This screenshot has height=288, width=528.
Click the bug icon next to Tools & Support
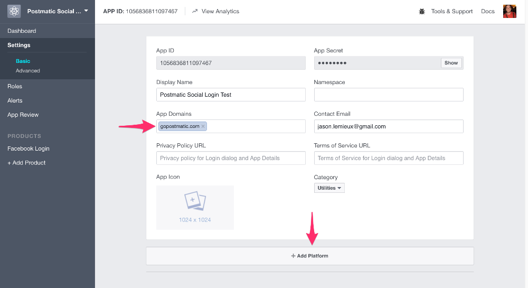[422, 12]
